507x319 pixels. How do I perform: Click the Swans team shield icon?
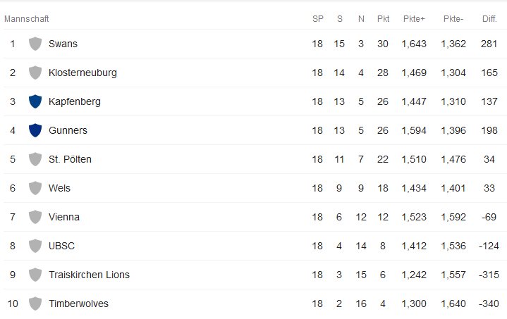(35, 44)
